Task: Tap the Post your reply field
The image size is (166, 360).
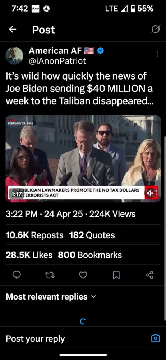Action: (76, 338)
